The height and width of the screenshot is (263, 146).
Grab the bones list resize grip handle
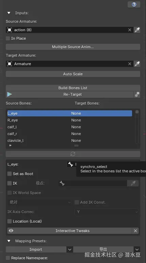click(x=76, y=146)
